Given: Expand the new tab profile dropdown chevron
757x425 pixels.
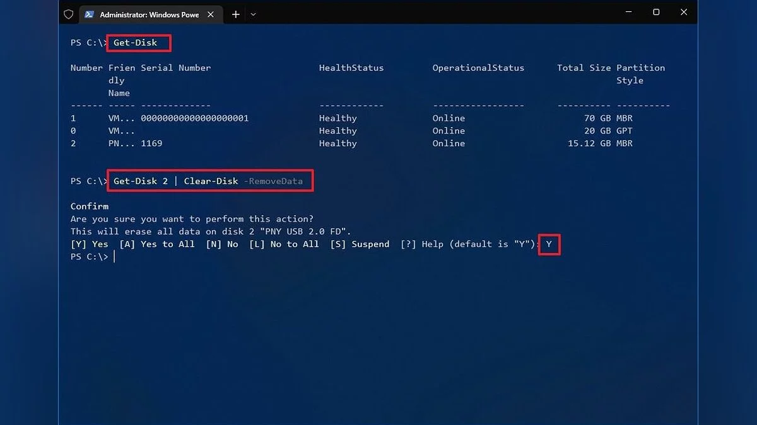Looking at the screenshot, I should click(253, 14).
